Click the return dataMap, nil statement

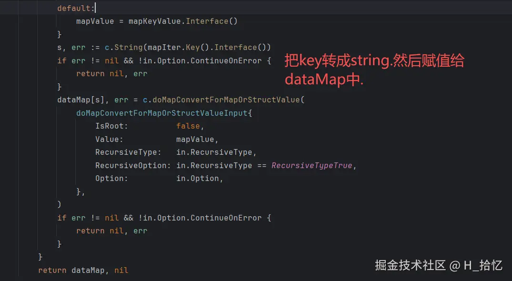pyautogui.click(x=83, y=271)
